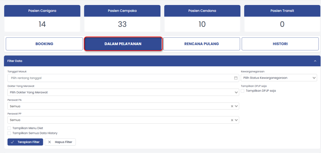
Task: Clear the Perawat PA selection with X
Action: coord(232,106)
